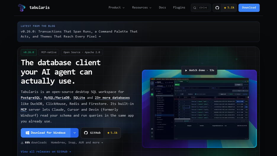Viewport: 277px width, 156px height.
Task: Open the 23+ more databases link
Action: (112, 98)
